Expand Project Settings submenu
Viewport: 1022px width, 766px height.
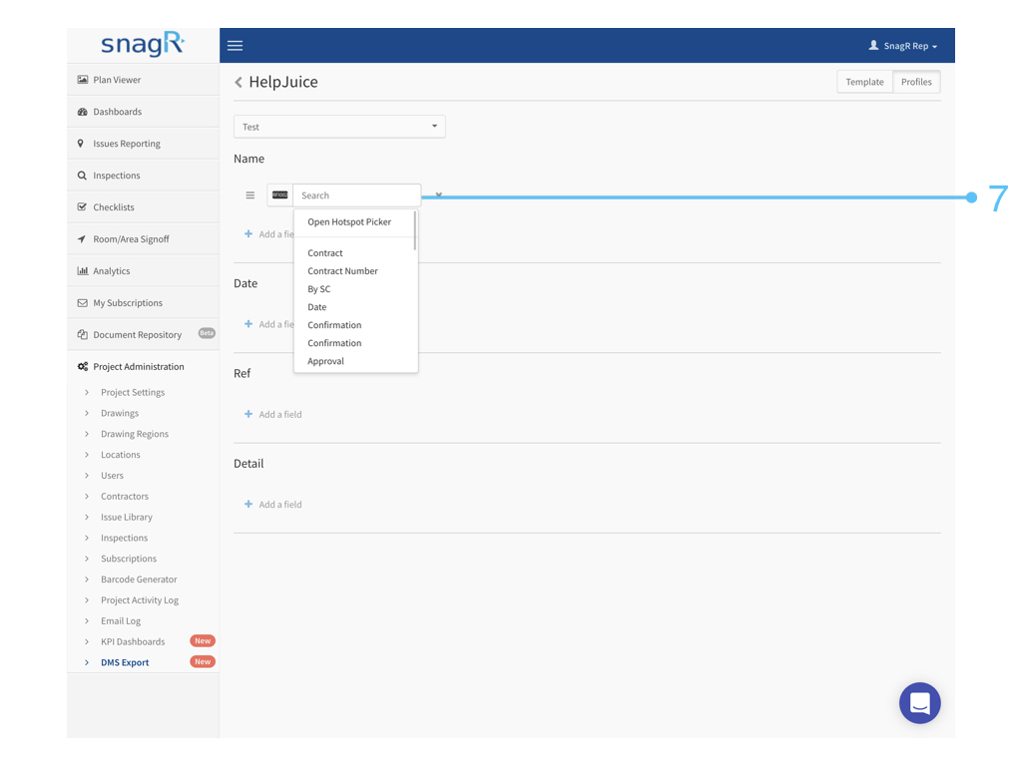[133, 392]
